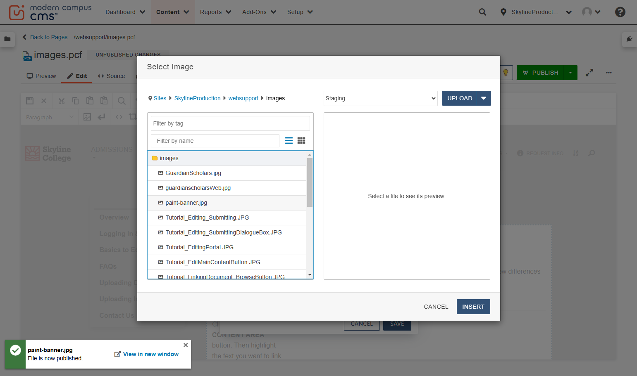Screen dimensions: 637x376
Task: Select paint-banner.jpg in file list
Action: point(227,203)
